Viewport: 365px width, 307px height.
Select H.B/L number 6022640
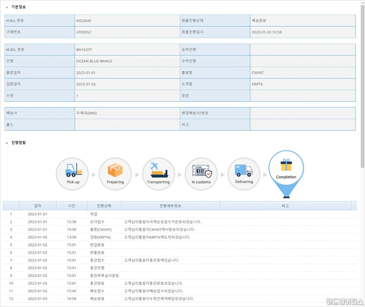coord(84,21)
